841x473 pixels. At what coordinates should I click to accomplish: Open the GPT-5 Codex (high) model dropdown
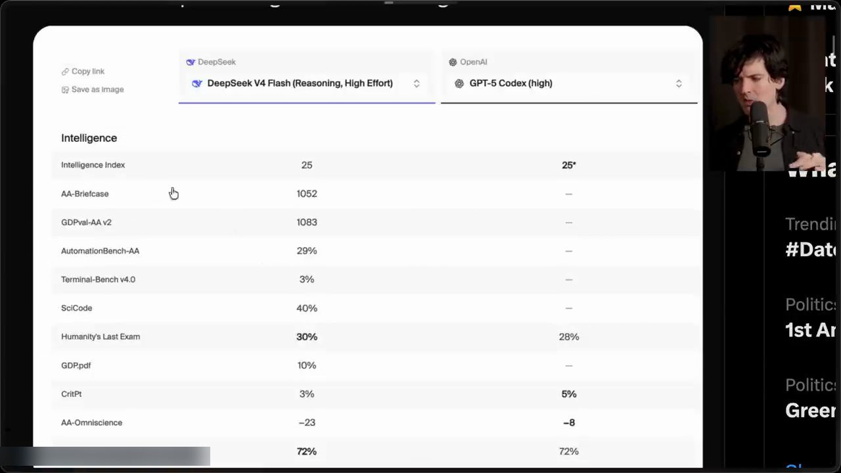(x=569, y=83)
